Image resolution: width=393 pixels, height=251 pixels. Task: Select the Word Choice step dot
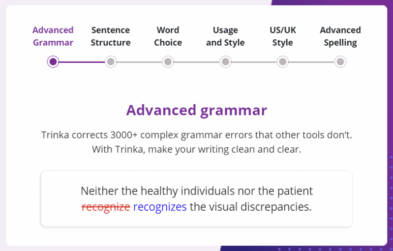(x=168, y=61)
